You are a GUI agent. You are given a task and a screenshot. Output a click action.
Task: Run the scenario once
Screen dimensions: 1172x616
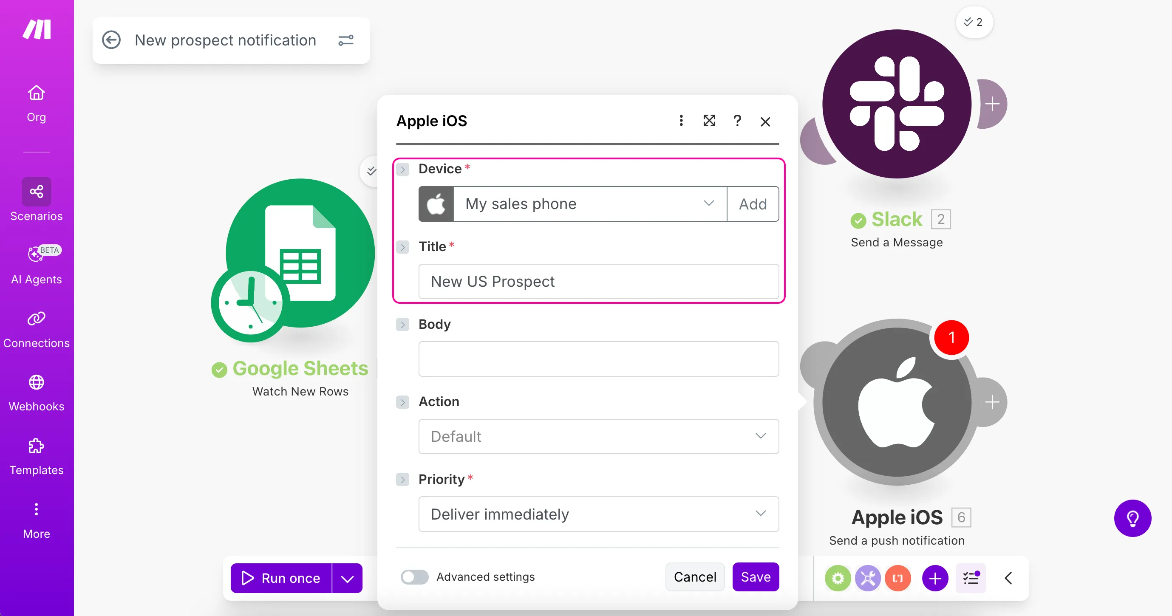[x=281, y=578]
